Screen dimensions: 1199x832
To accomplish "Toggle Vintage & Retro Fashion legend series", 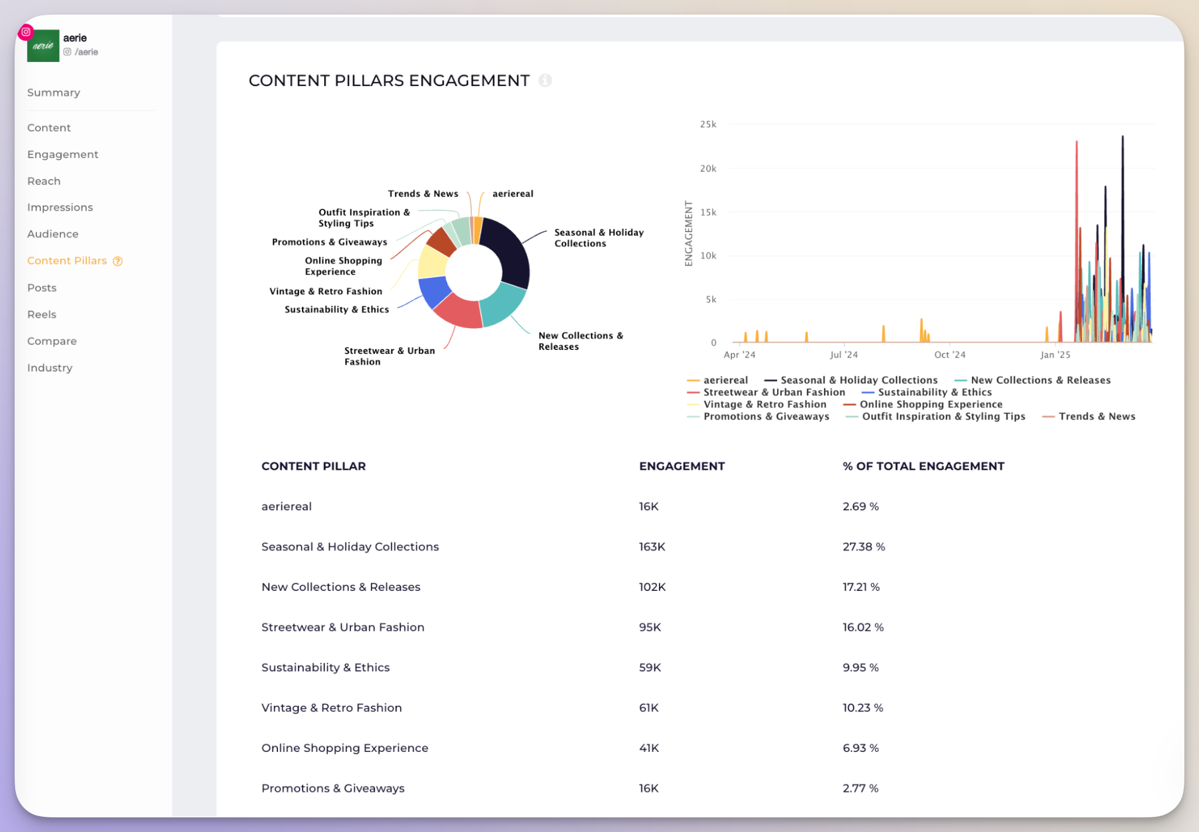I will coord(757,404).
